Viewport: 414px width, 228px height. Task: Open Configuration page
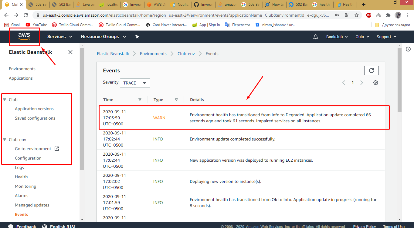(x=28, y=158)
